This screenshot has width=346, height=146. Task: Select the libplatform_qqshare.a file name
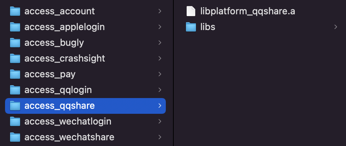click(x=248, y=11)
